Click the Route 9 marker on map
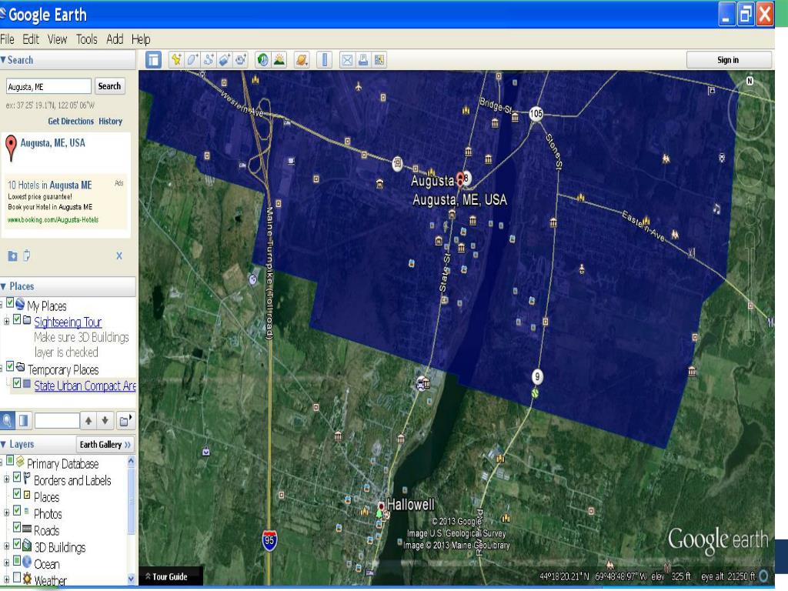This screenshot has width=788, height=591. click(537, 376)
